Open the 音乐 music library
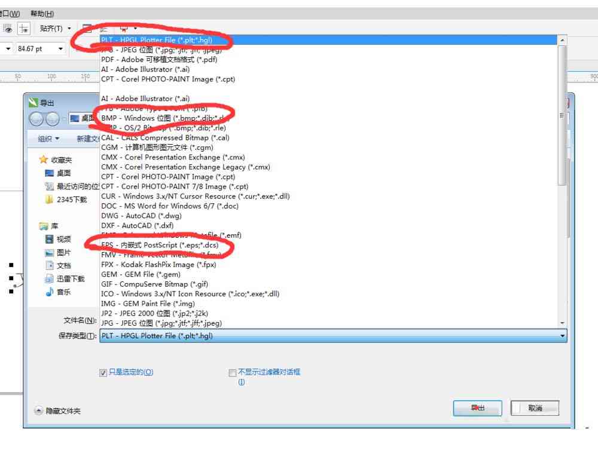The height and width of the screenshot is (460, 598). point(64,292)
